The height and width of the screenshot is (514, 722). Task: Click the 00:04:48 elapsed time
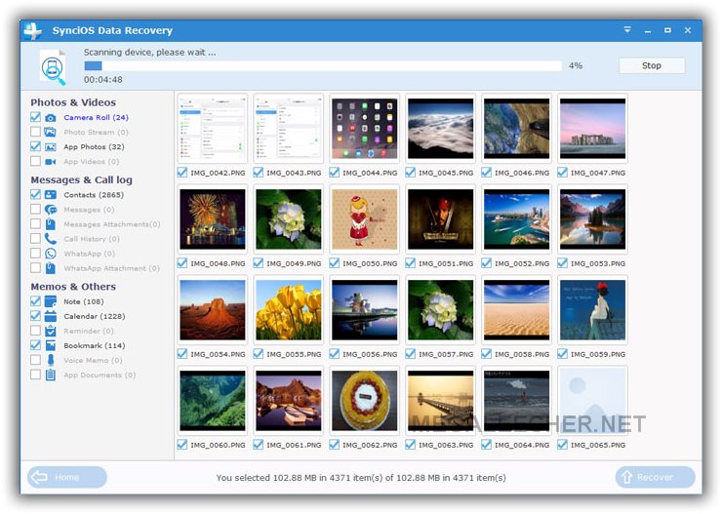pyautogui.click(x=103, y=80)
